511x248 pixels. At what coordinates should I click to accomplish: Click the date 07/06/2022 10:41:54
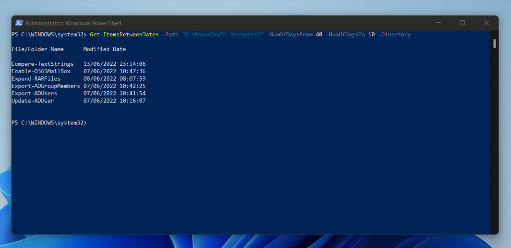(x=114, y=93)
